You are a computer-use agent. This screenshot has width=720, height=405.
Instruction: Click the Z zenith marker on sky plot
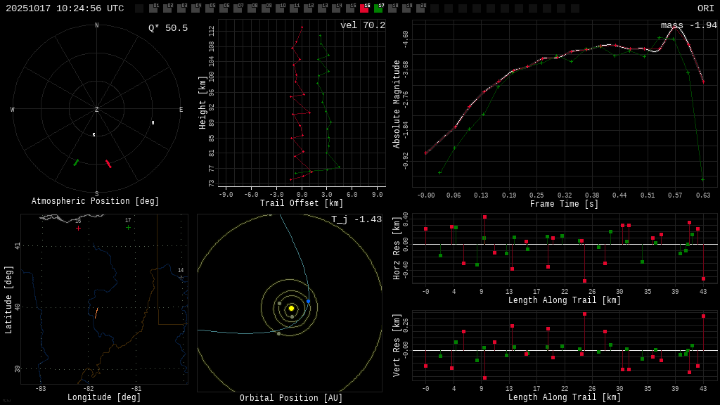(97, 110)
